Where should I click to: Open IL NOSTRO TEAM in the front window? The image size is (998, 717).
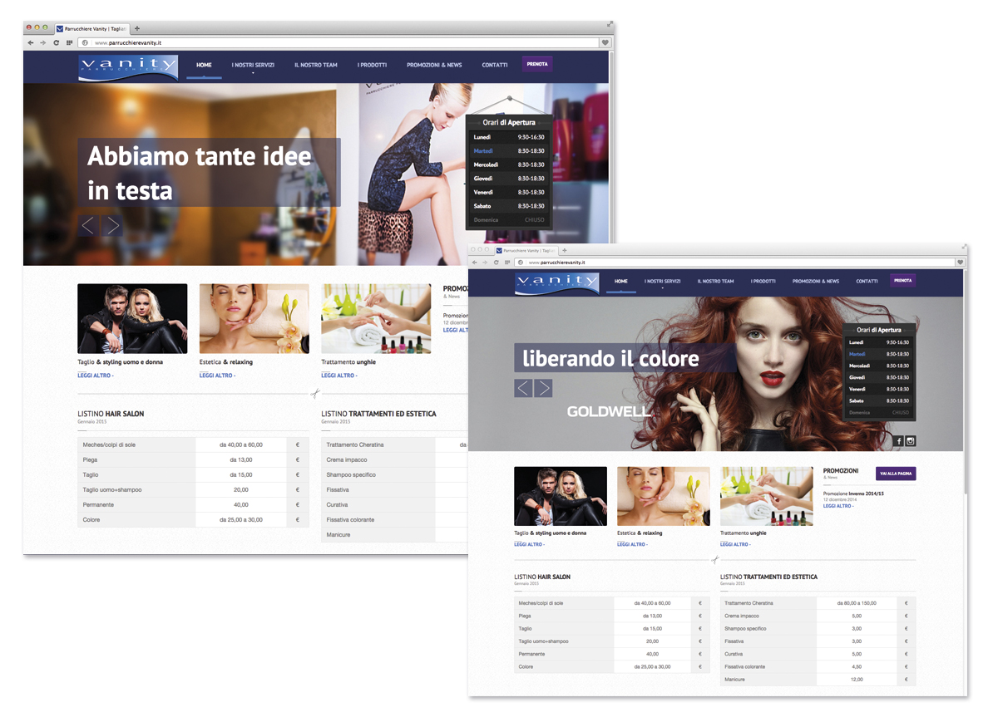715,282
